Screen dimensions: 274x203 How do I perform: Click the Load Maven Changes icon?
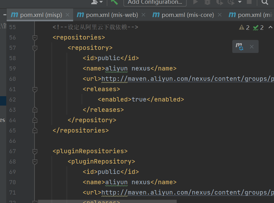[240, 47]
